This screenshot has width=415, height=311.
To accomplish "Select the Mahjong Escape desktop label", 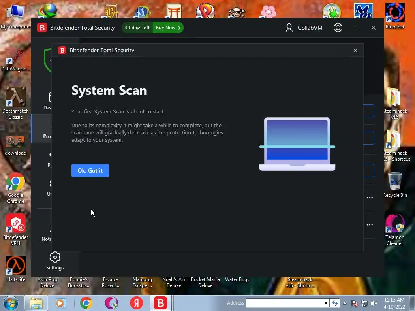I will [x=142, y=282].
